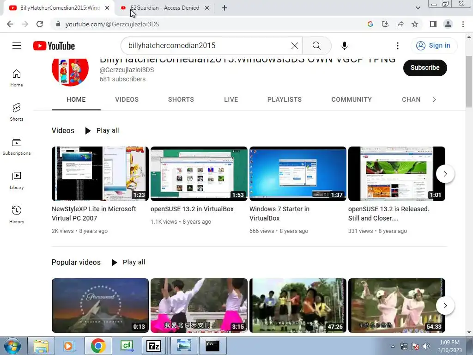Open 7-Zip from taskbar
This screenshot has width=473, height=355.
(x=153, y=346)
